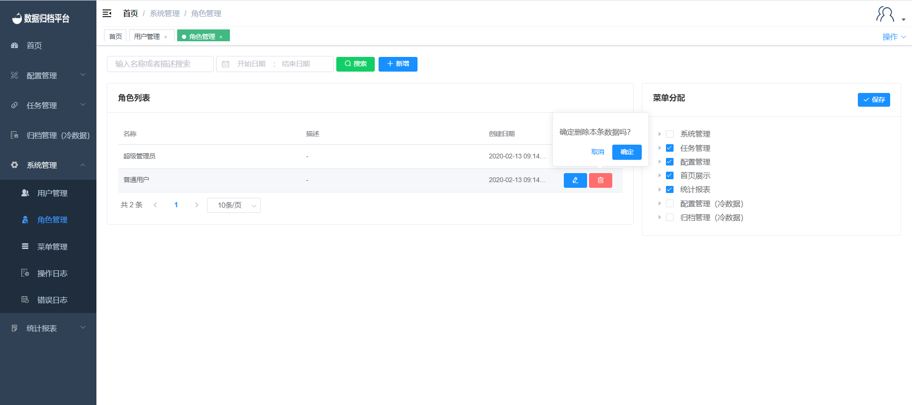Select the 角色管理 tab

pyautogui.click(x=202, y=37)
